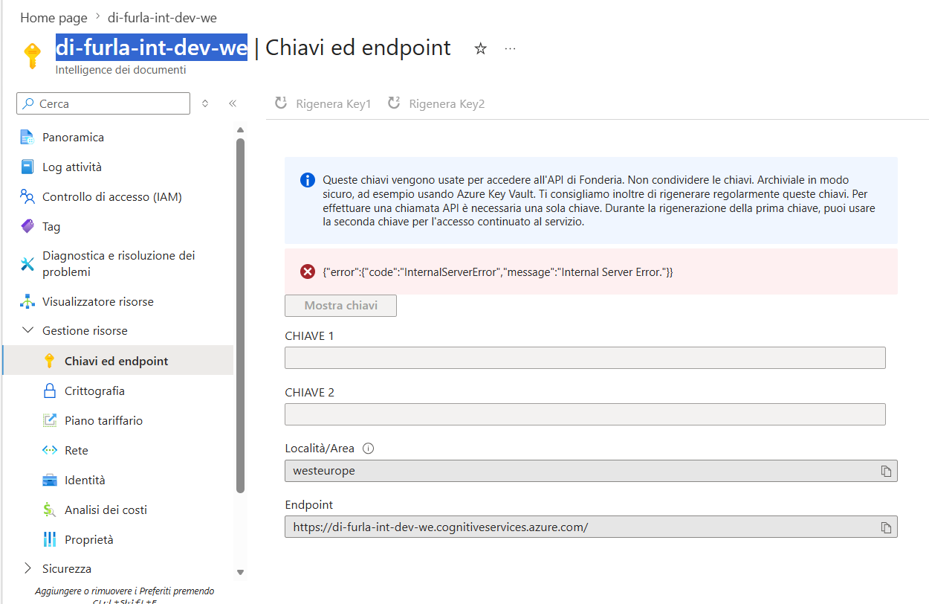
Task: Click the Mostra chiavi button
Action: coord(340,306)
